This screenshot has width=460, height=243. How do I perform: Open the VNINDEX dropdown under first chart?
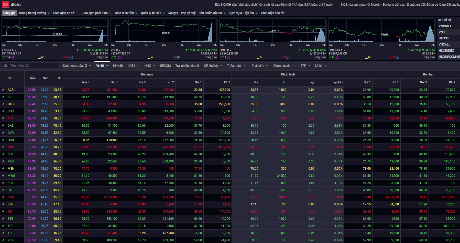(x=9, y=50)
